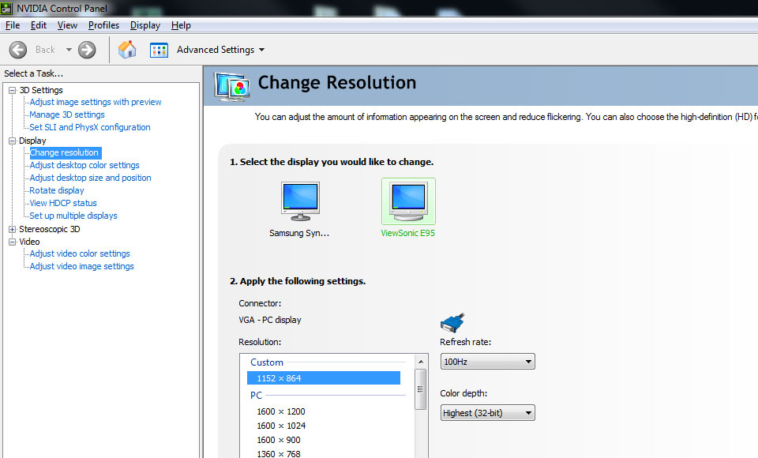The image size is (758, 458).
Task: Collapse the Display tree node
Action: pos(13,141)
